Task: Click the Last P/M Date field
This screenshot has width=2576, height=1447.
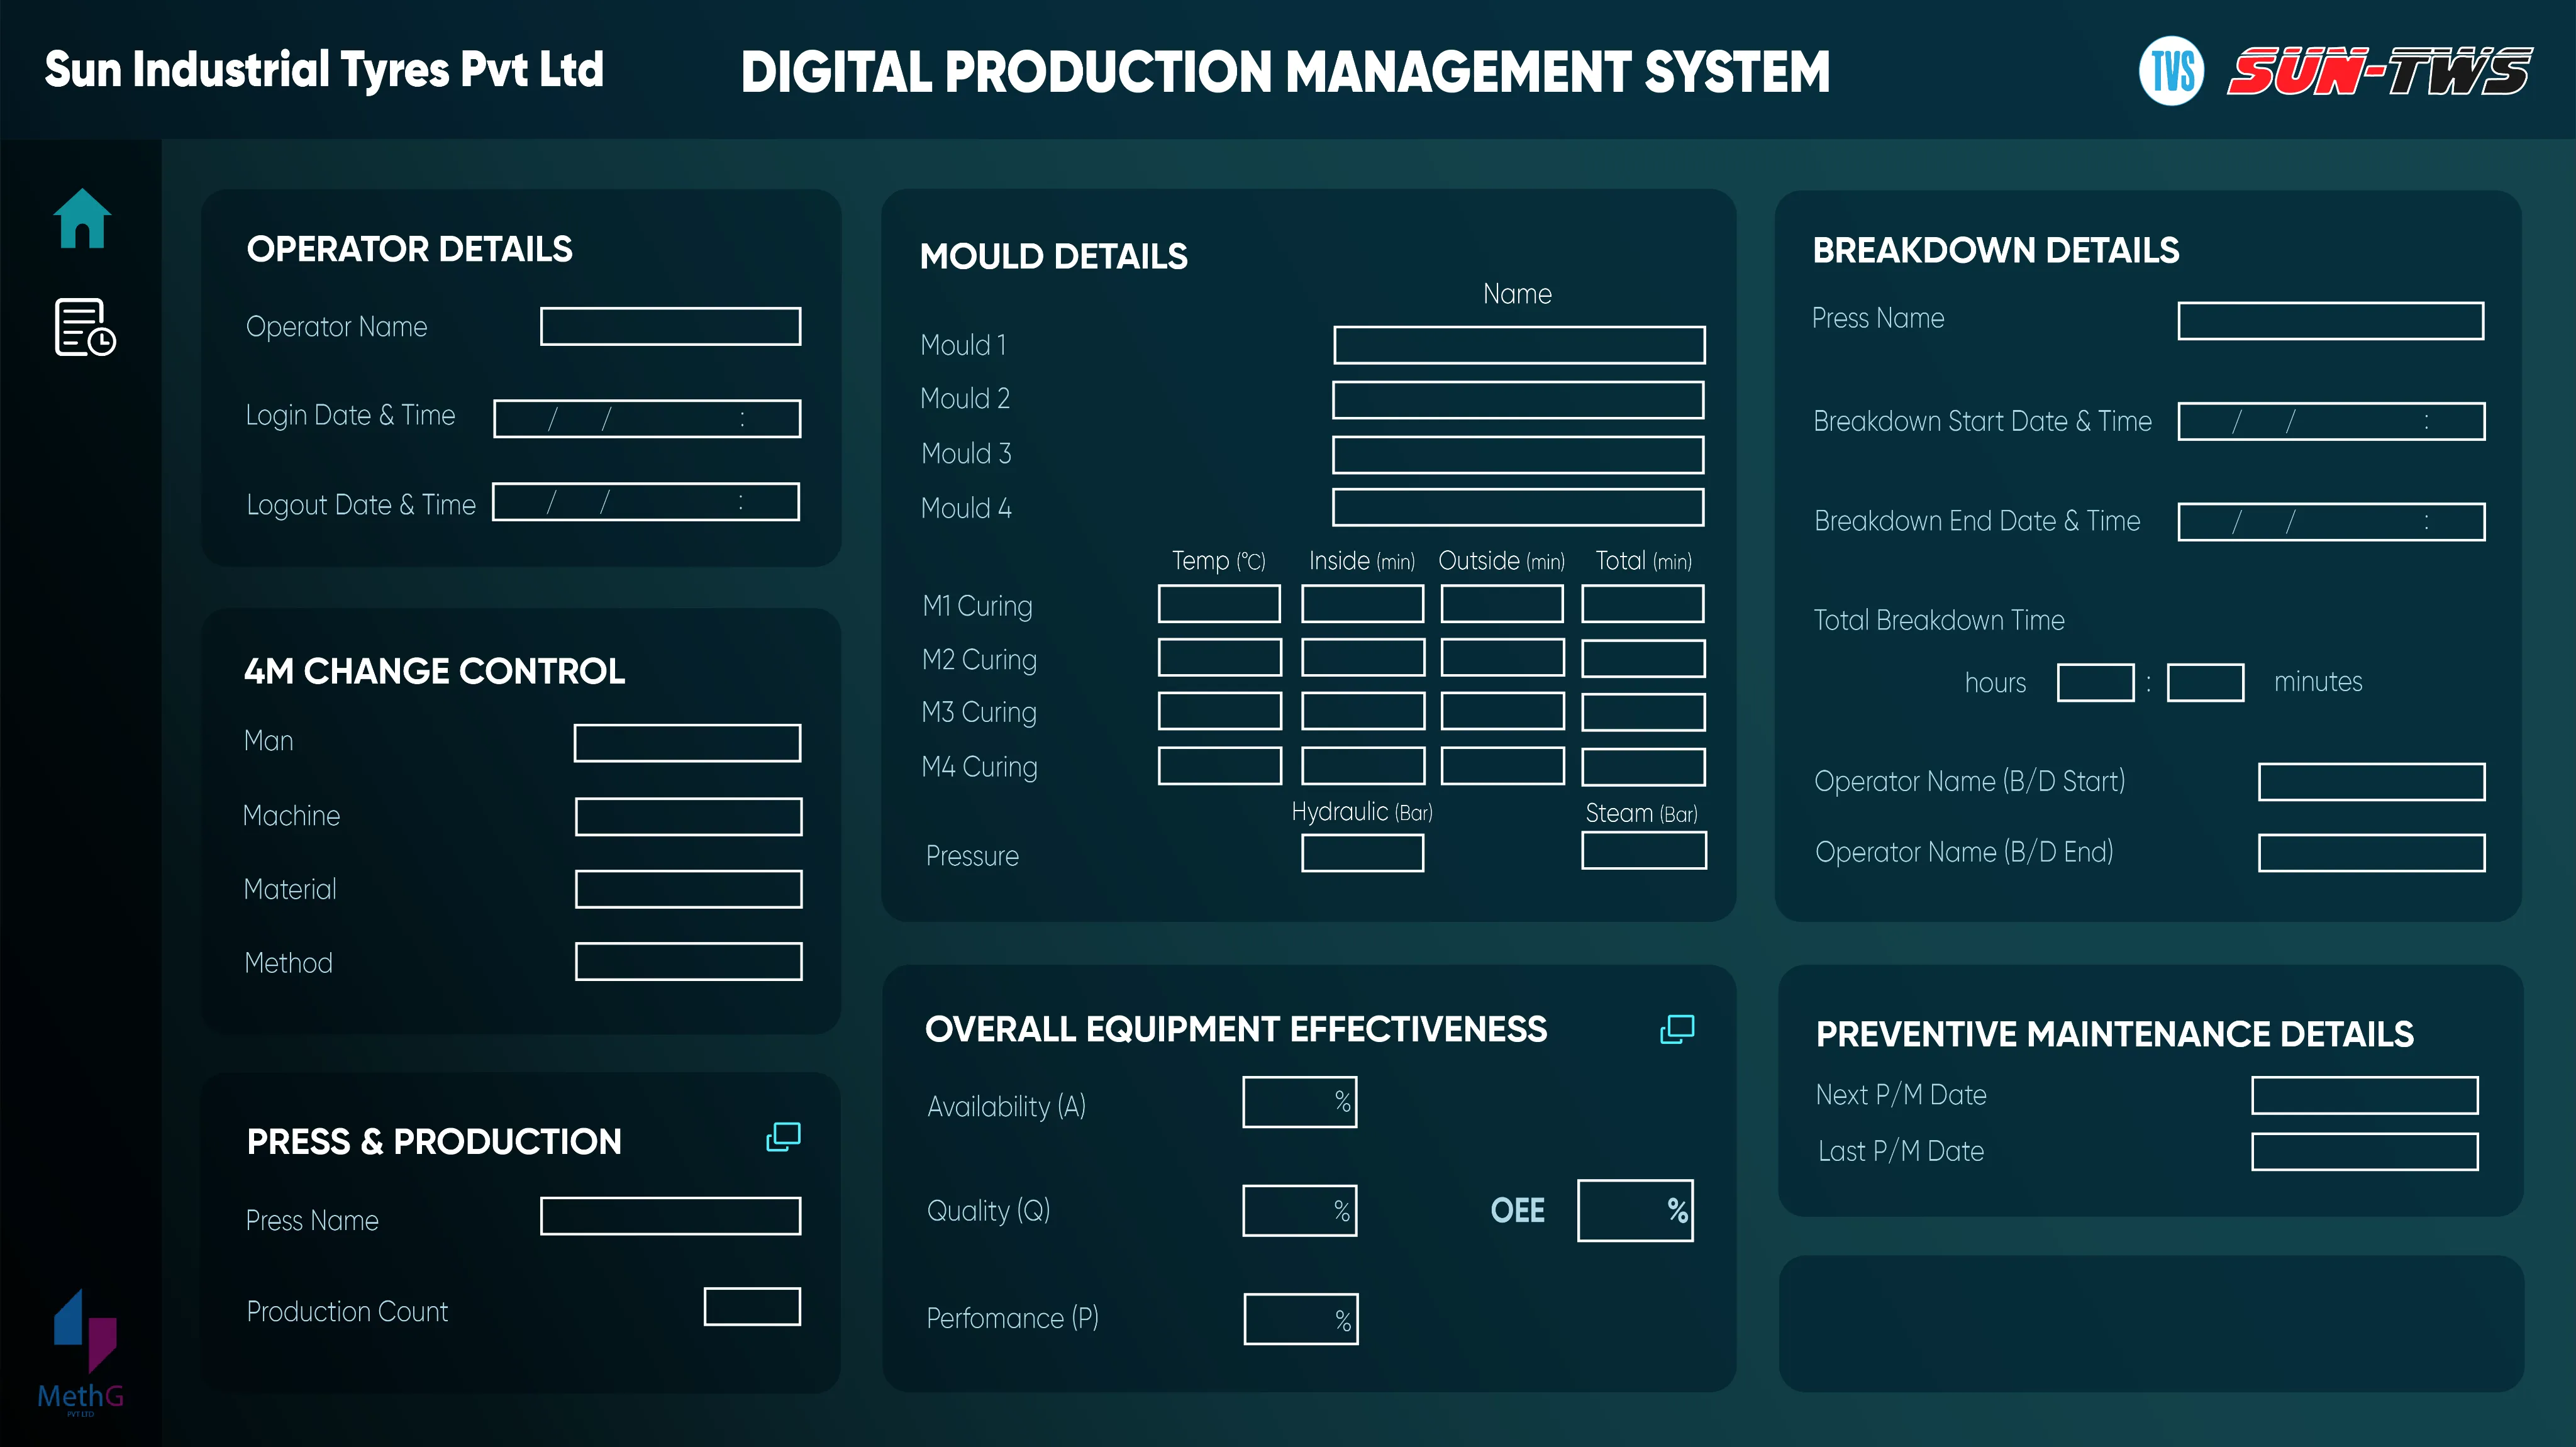Action: coord(2365,1151)
